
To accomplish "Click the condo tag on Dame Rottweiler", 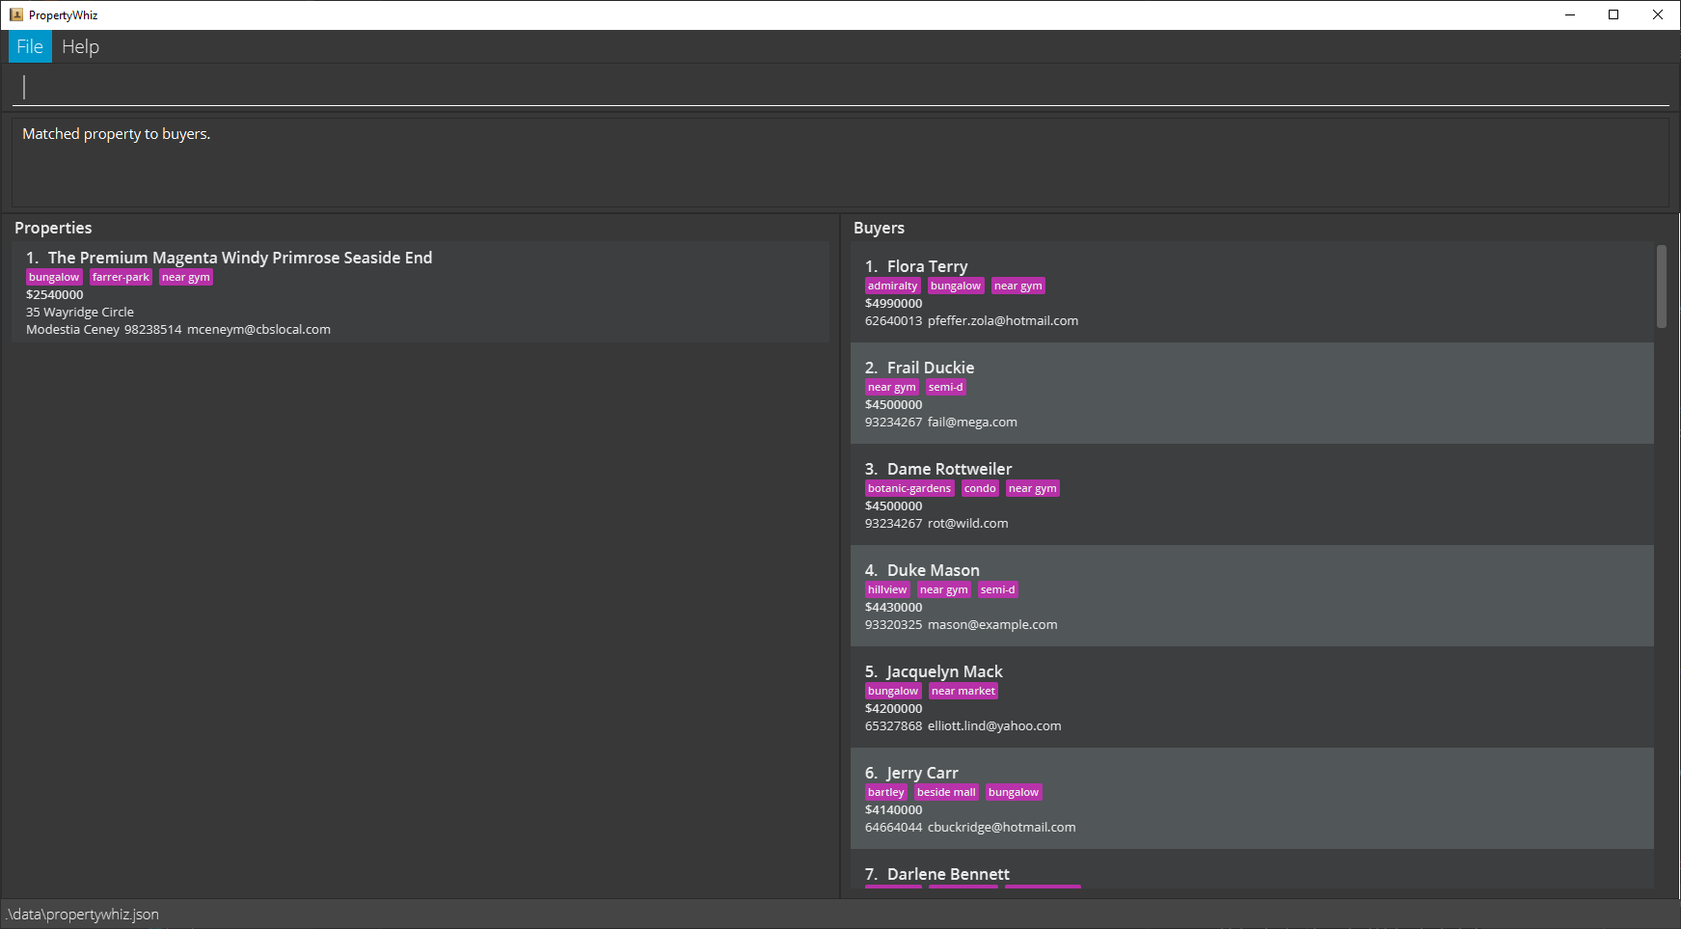I will click(980, 488).
